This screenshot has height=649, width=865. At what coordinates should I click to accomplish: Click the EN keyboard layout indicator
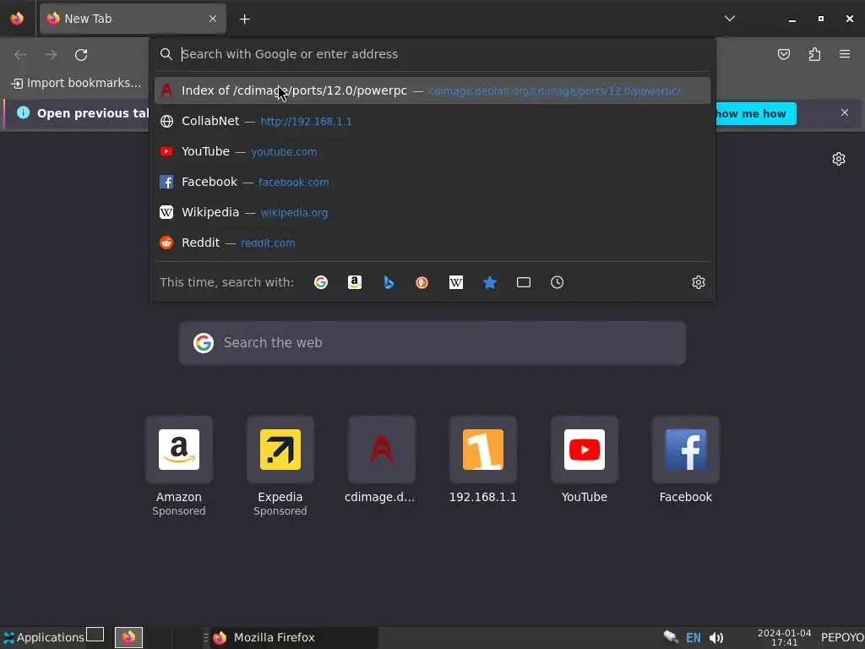(x=693, y=637)
